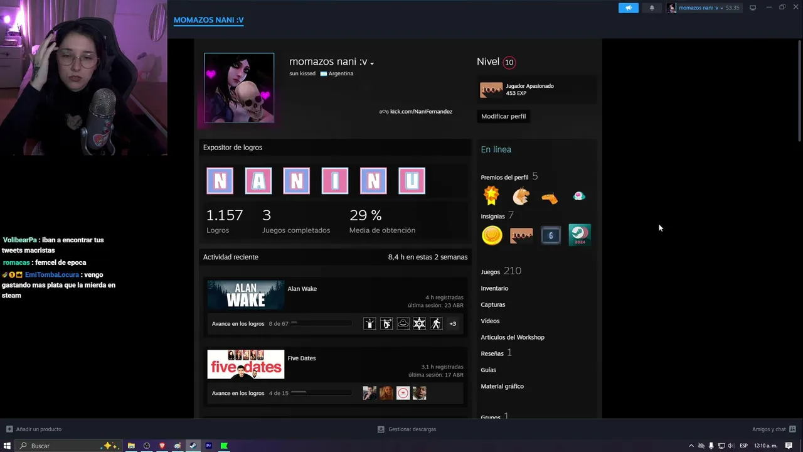Viewport: 803px width, 452px height.
Task: Click Añadir un producto
Action: tap(34, 429)
